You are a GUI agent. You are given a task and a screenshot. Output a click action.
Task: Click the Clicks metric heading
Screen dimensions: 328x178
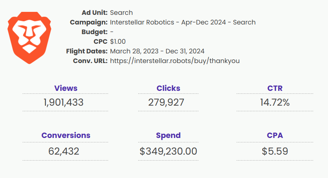(168, 88)
